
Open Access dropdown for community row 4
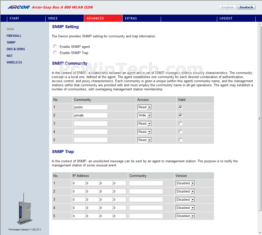(x=145, y=132)
